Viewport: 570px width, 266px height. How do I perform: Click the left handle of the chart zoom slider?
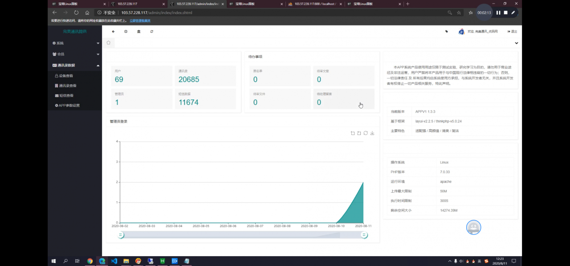pyautogui.click(x=121, y=235)
